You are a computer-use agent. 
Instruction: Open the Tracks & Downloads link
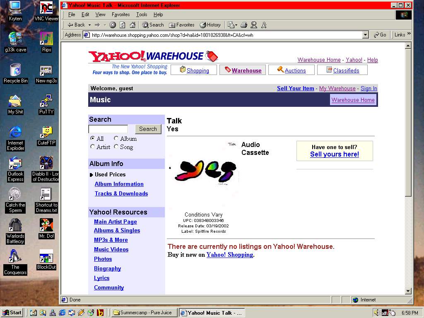point(121,194)
